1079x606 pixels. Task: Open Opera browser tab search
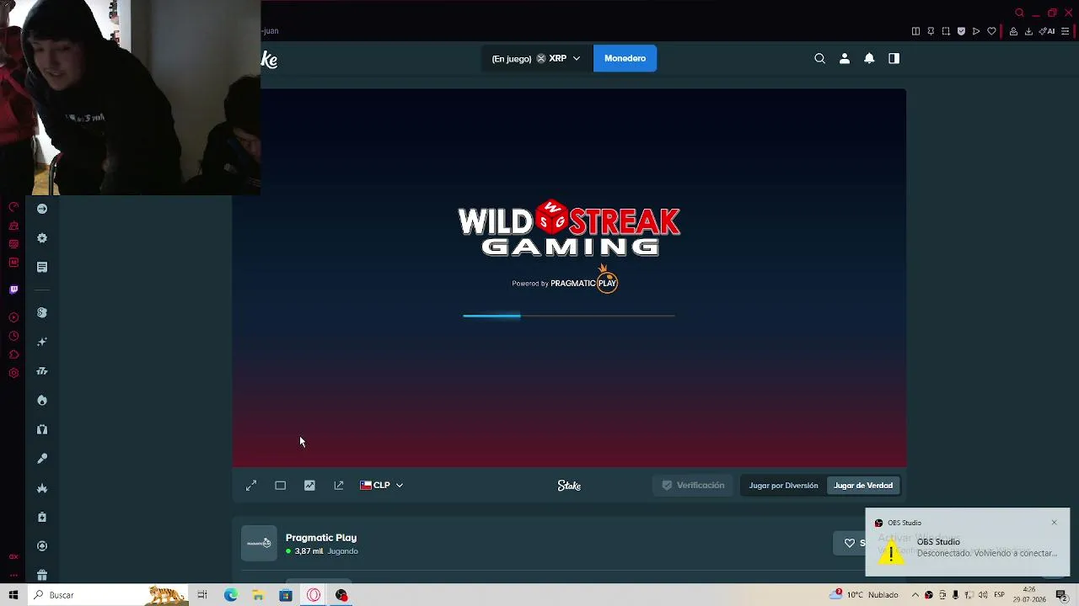pos(1019,13)
